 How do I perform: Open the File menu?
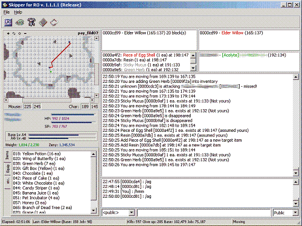click(7, 12)
